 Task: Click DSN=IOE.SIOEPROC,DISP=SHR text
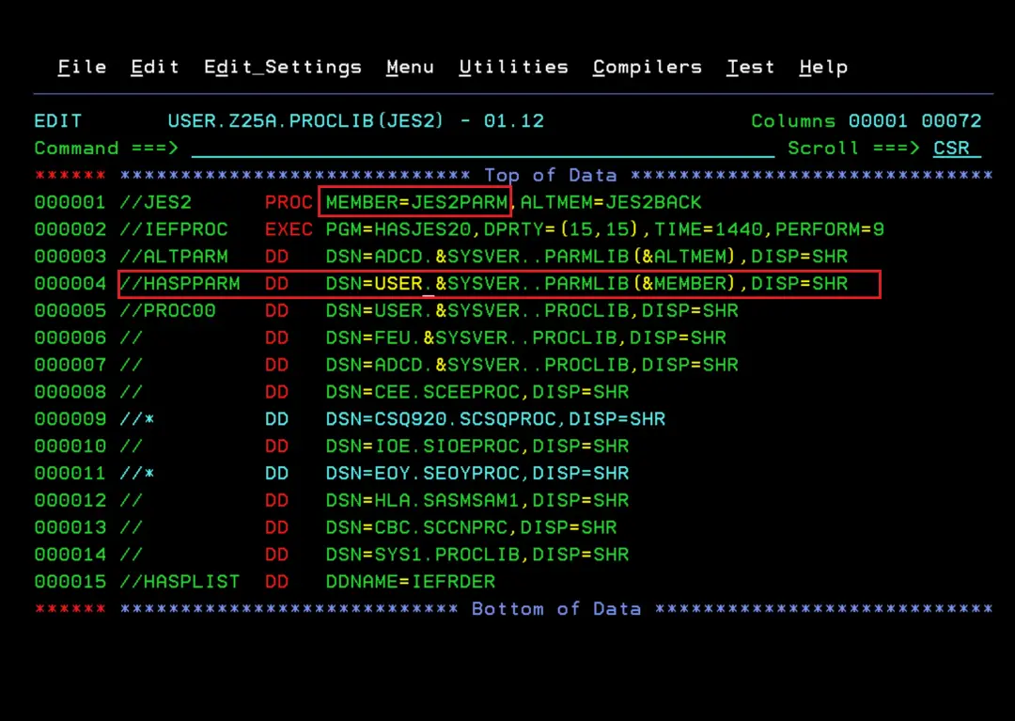(x=477, y=447)
